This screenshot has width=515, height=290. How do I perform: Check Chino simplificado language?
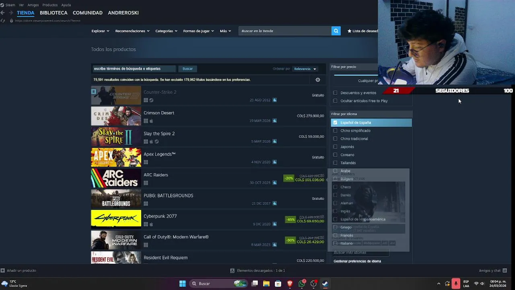click(335, 130)
